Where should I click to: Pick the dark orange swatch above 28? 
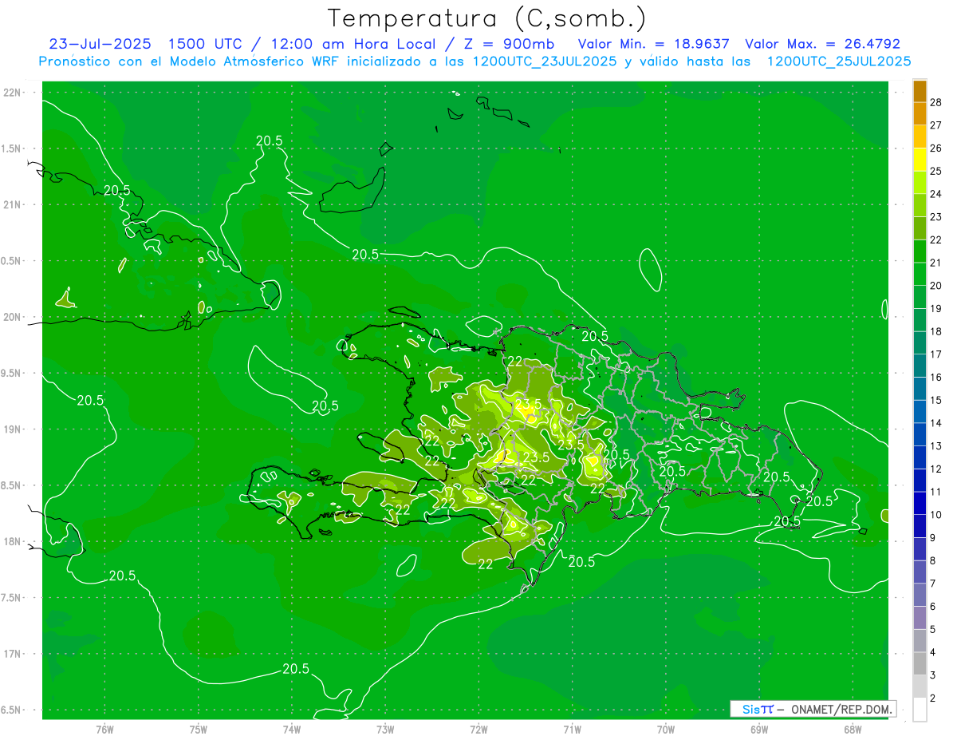(920, 91)
